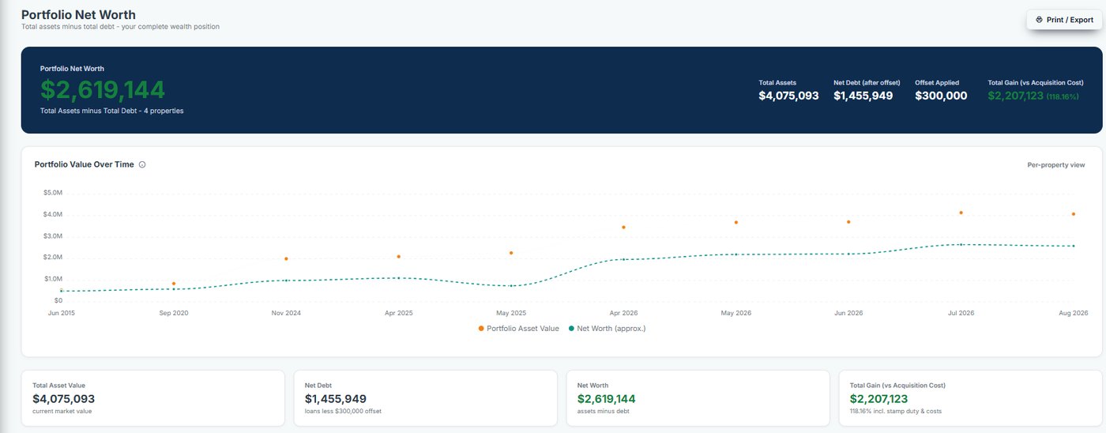Click the large $2,619,144 net worth figure
The image size is (1106, 433).
tap(103, 89)
